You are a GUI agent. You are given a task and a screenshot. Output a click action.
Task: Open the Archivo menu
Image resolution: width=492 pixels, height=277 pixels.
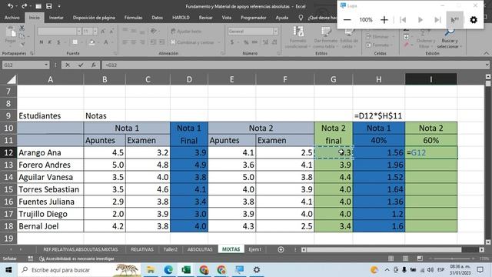click(12, 18)
